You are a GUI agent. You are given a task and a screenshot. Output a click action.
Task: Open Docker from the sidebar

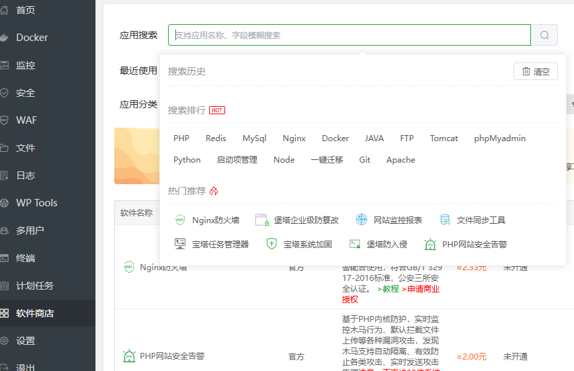32,38
